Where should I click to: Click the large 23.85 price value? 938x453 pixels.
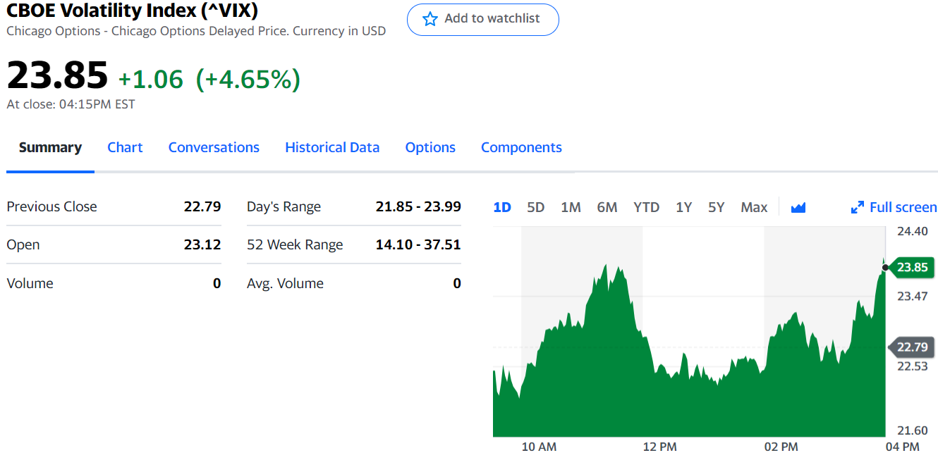57,75
